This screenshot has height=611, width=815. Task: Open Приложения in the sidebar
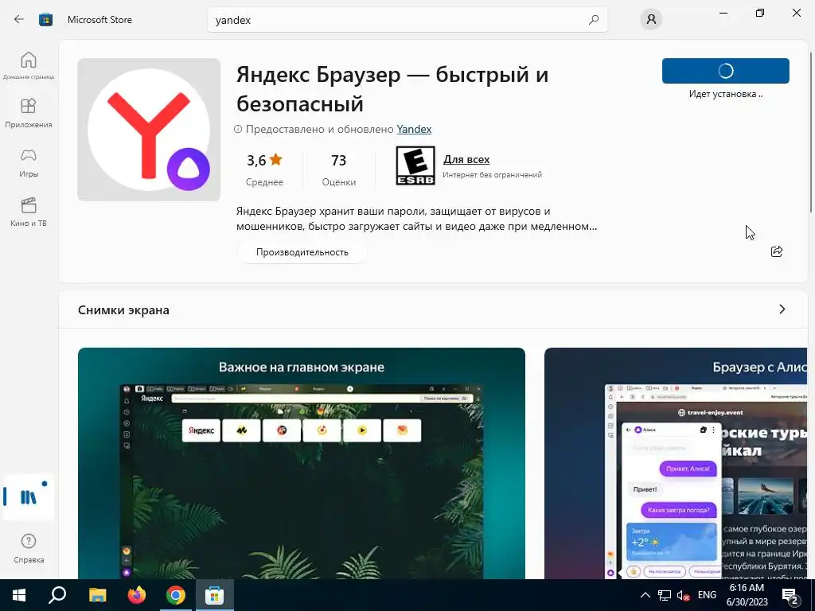(x=29, y=113)
